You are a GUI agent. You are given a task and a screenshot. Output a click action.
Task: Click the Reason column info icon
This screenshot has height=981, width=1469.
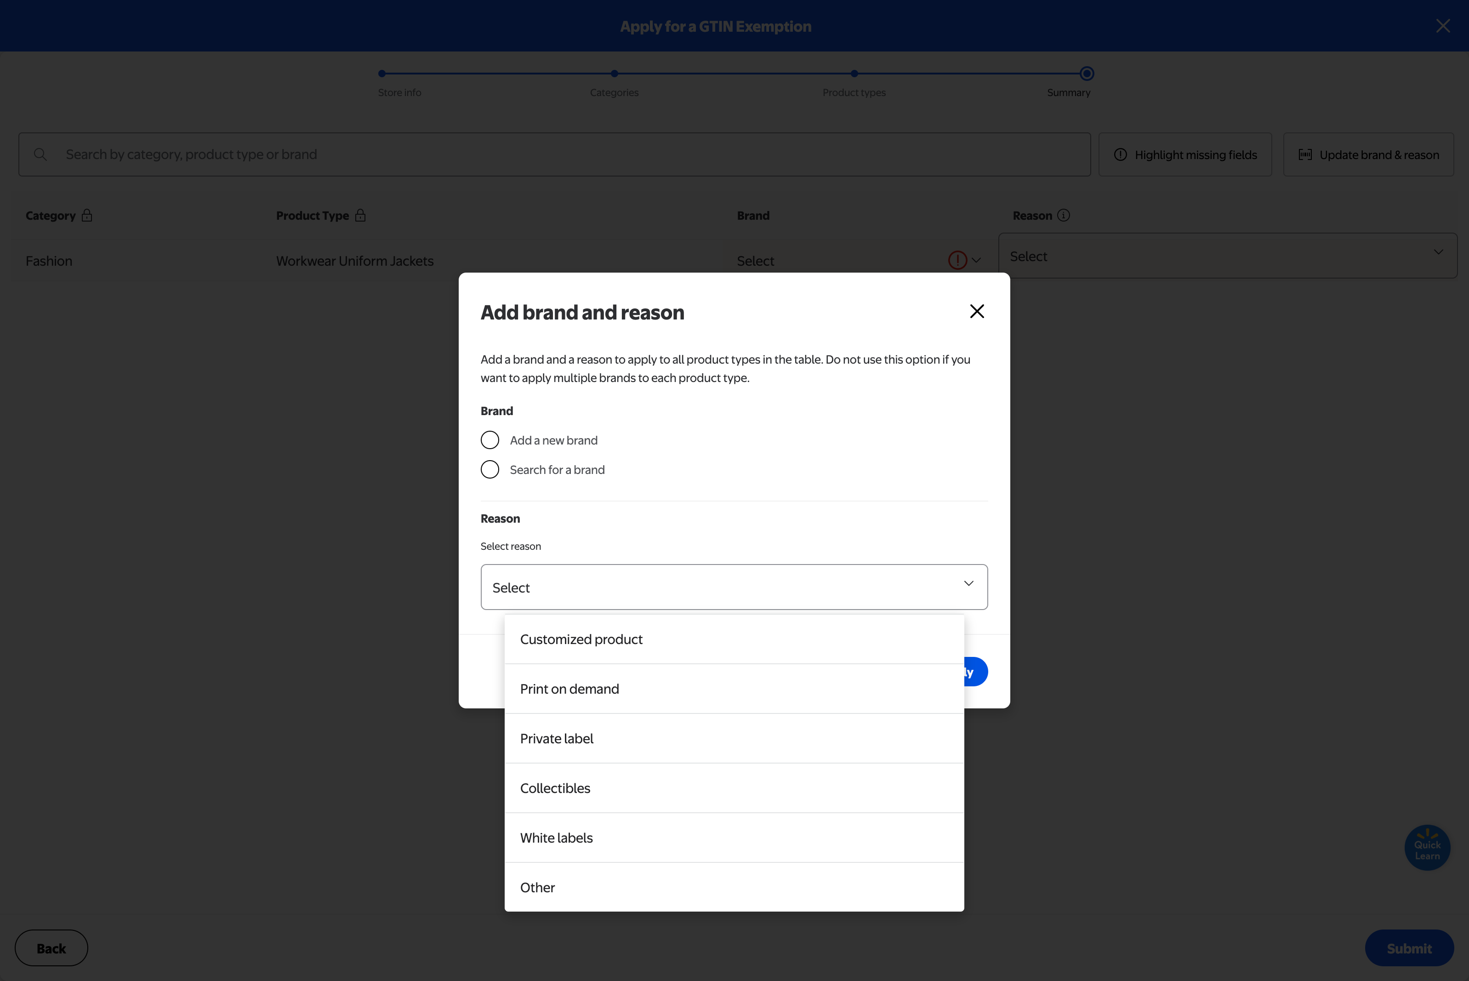click(1063, 215)
